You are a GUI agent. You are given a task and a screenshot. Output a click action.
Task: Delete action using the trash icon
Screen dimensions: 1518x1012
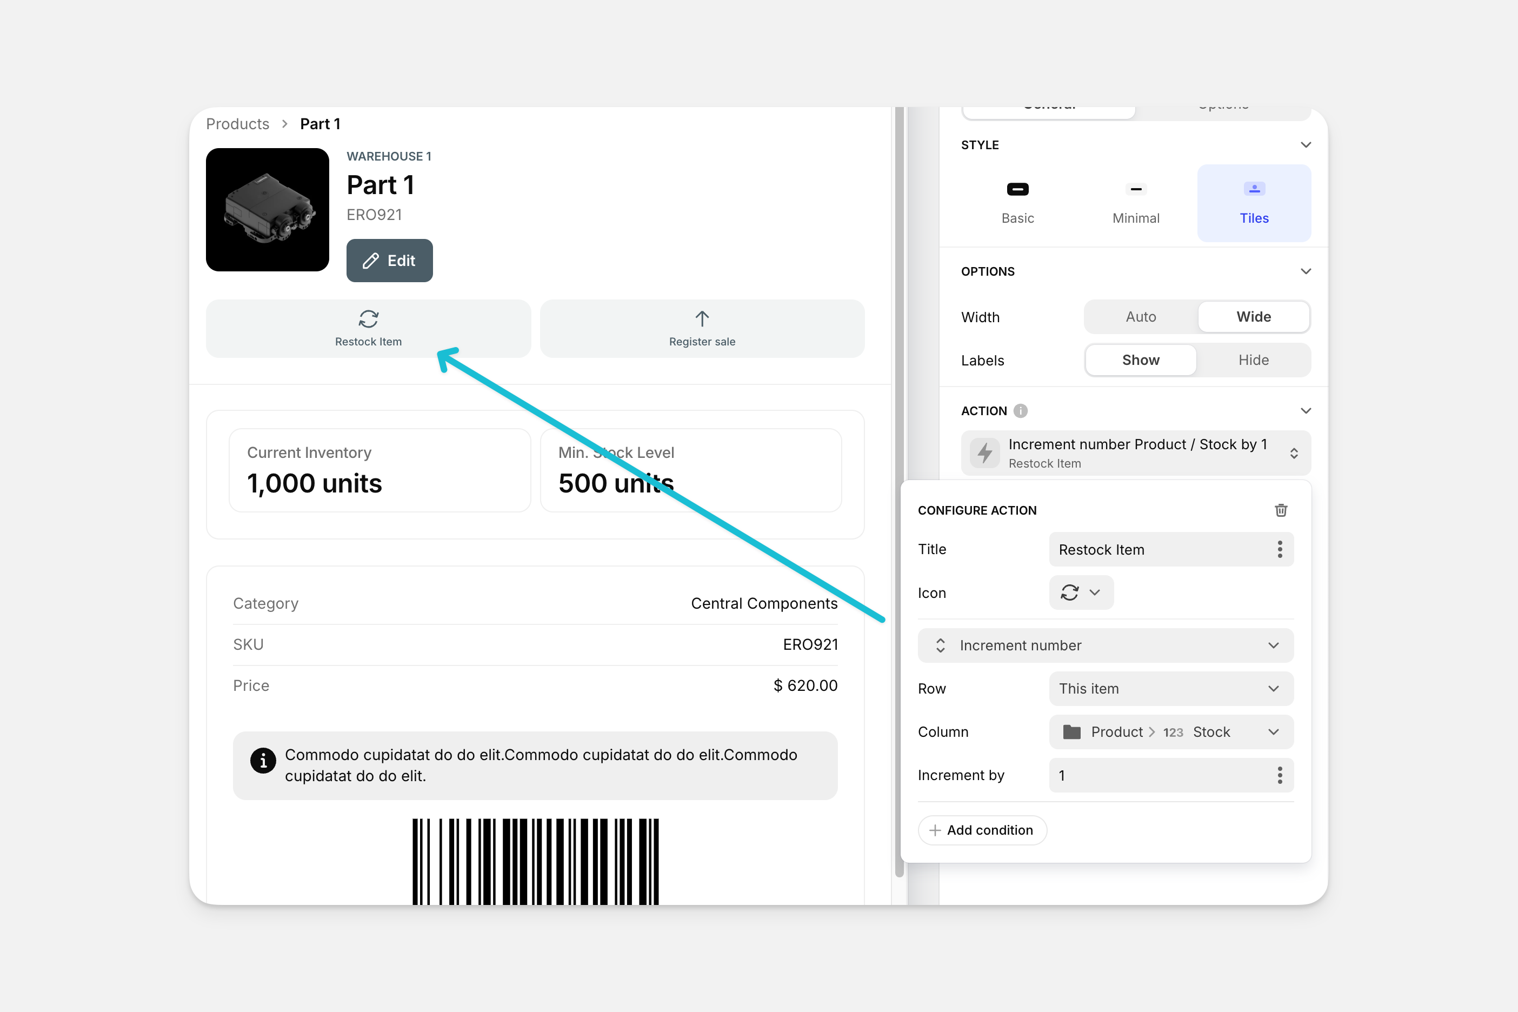pyautogui.click(x=1281, y=510)
